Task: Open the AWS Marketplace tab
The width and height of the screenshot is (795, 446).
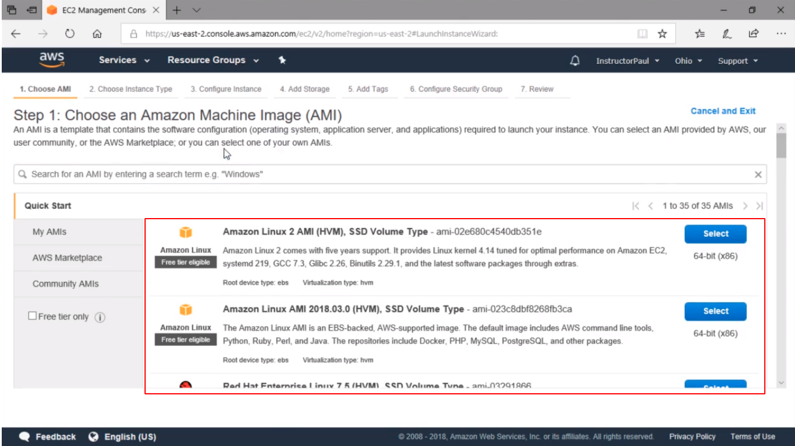Action: click(67, 258)
